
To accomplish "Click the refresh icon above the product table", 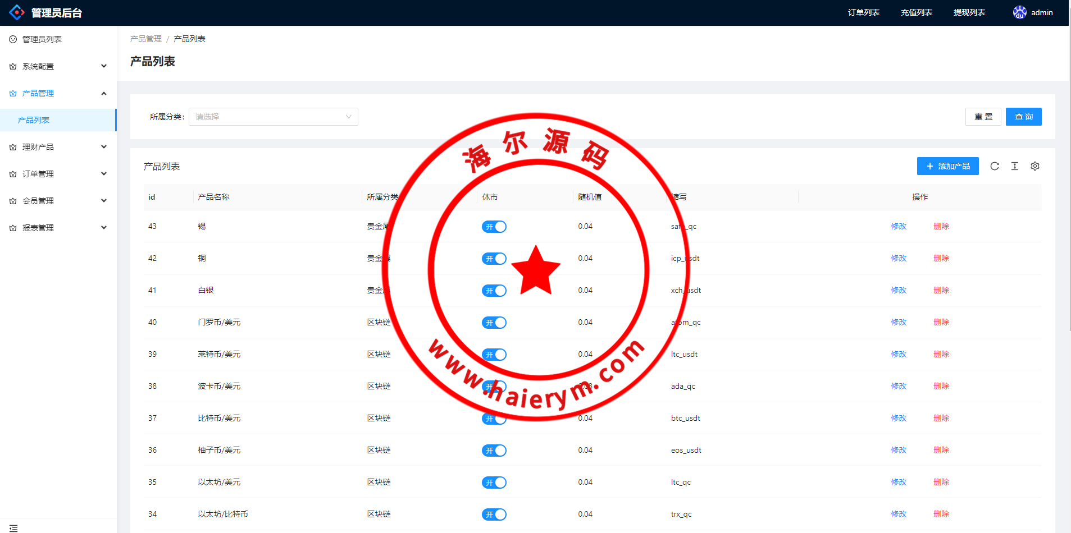I will [x=994, y=166].
